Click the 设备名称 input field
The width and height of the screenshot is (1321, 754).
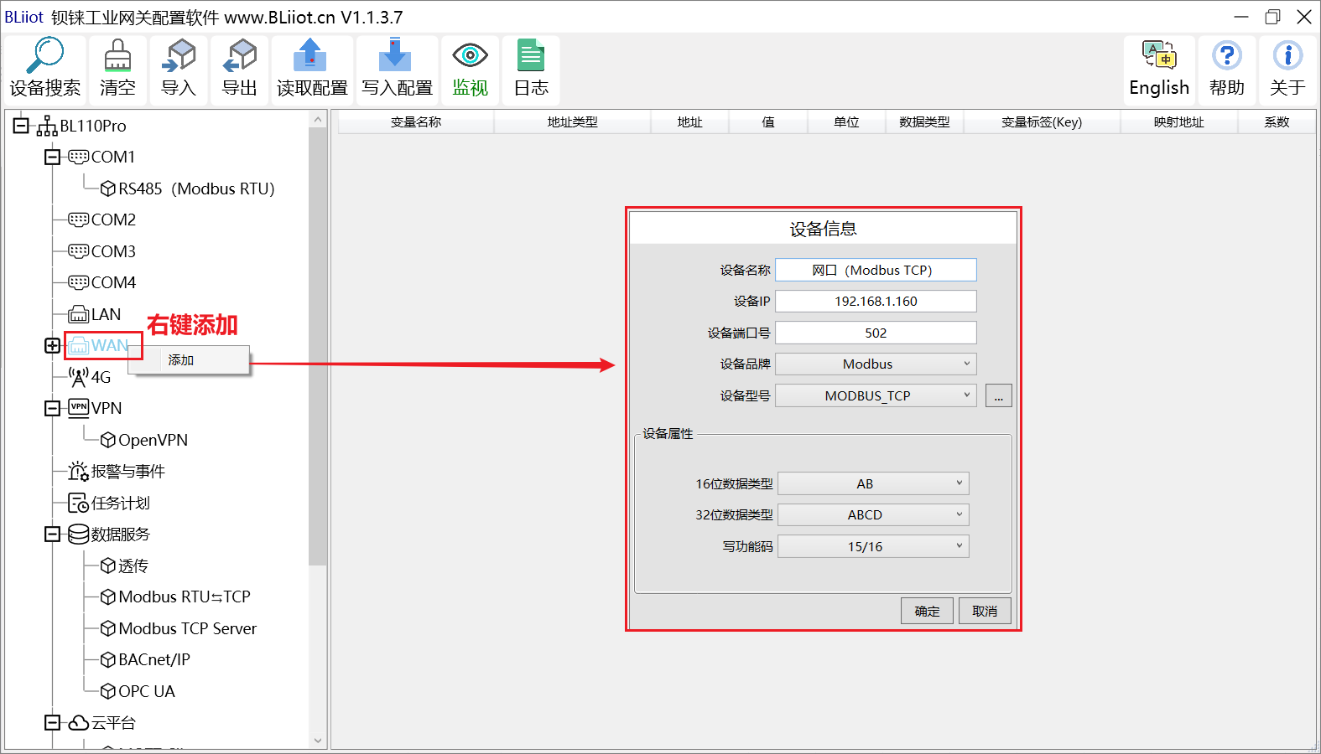pos(876,270)
